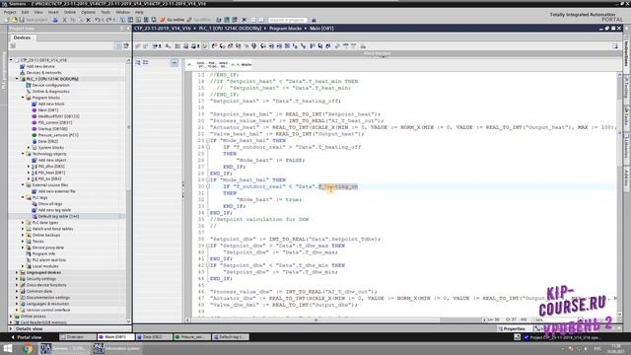
Task: Switch to Portal view
Action: 27,337
